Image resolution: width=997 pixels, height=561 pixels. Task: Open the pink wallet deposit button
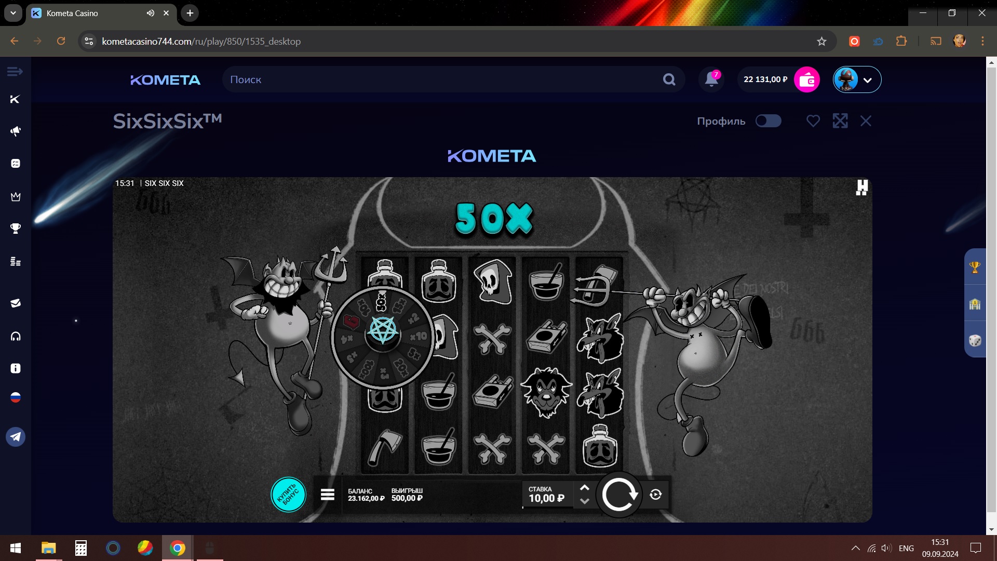pyautogui.click(x=806, y=79)
